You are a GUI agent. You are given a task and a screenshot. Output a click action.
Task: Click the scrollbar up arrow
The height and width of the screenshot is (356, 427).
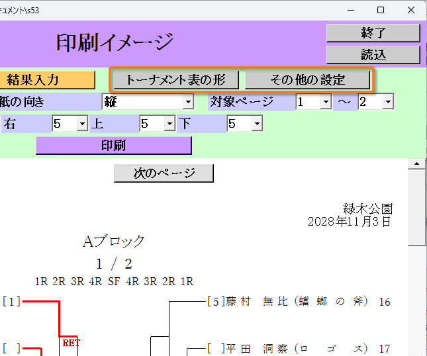(416, 163)
